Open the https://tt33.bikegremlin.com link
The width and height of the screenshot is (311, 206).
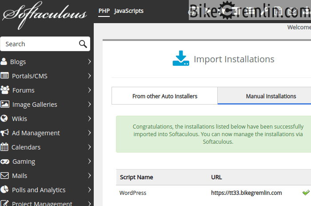pos(246,193)
